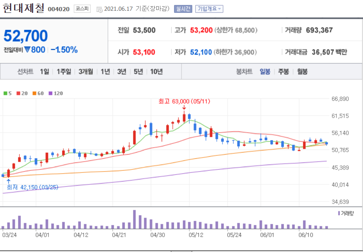Click the 61,515 price axis label
This screenshot has height=252, width=363.
click(x=340, y=116)
